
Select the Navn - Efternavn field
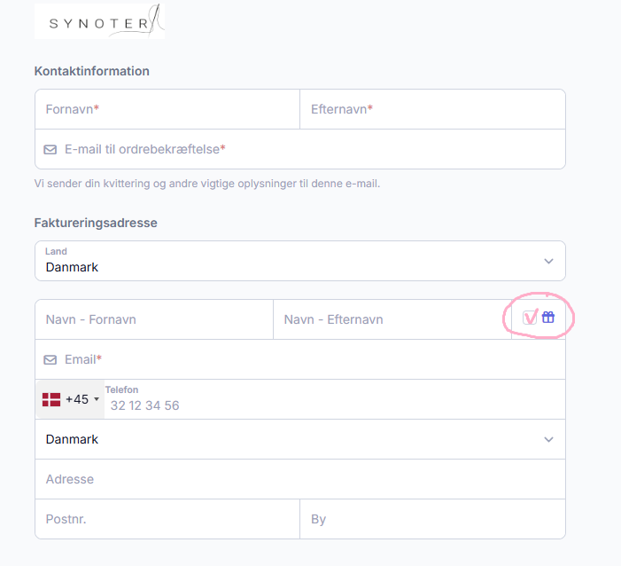(392, 319)
